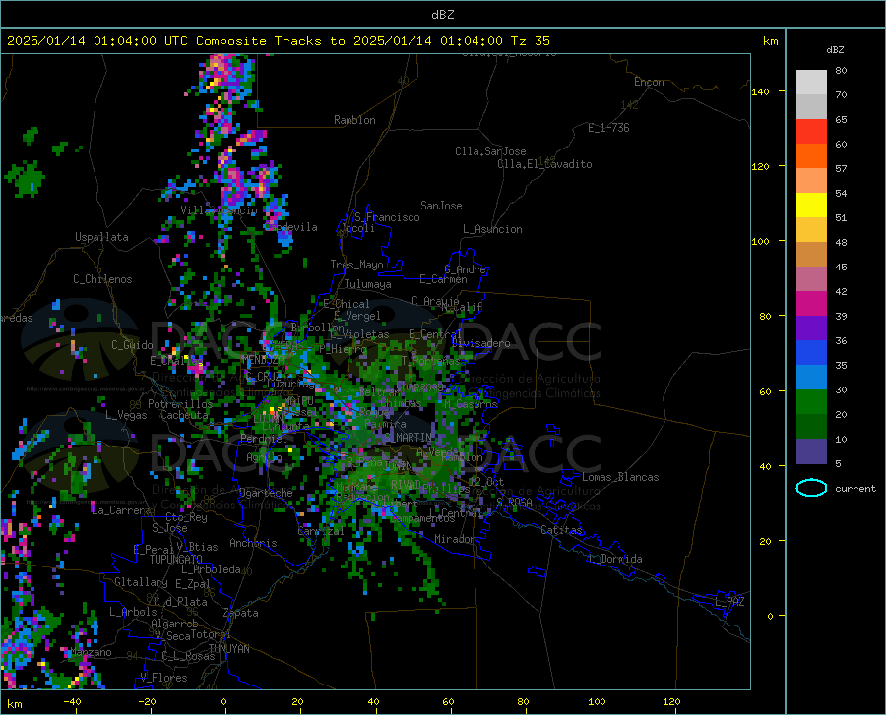Screen dimensions: 886x715
Task: Click the Ramblon label near the top
Action: coord(354,120)
